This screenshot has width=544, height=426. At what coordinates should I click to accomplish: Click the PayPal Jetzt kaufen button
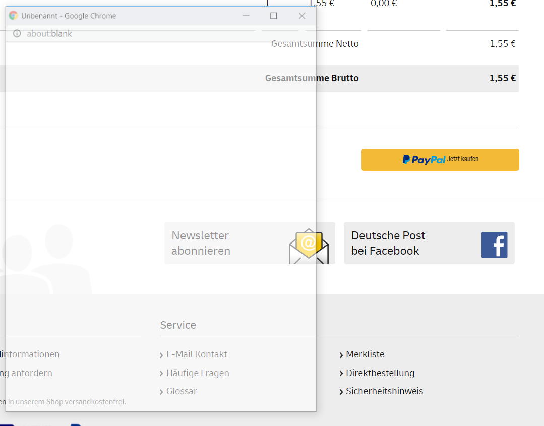(x=440, y=160)
